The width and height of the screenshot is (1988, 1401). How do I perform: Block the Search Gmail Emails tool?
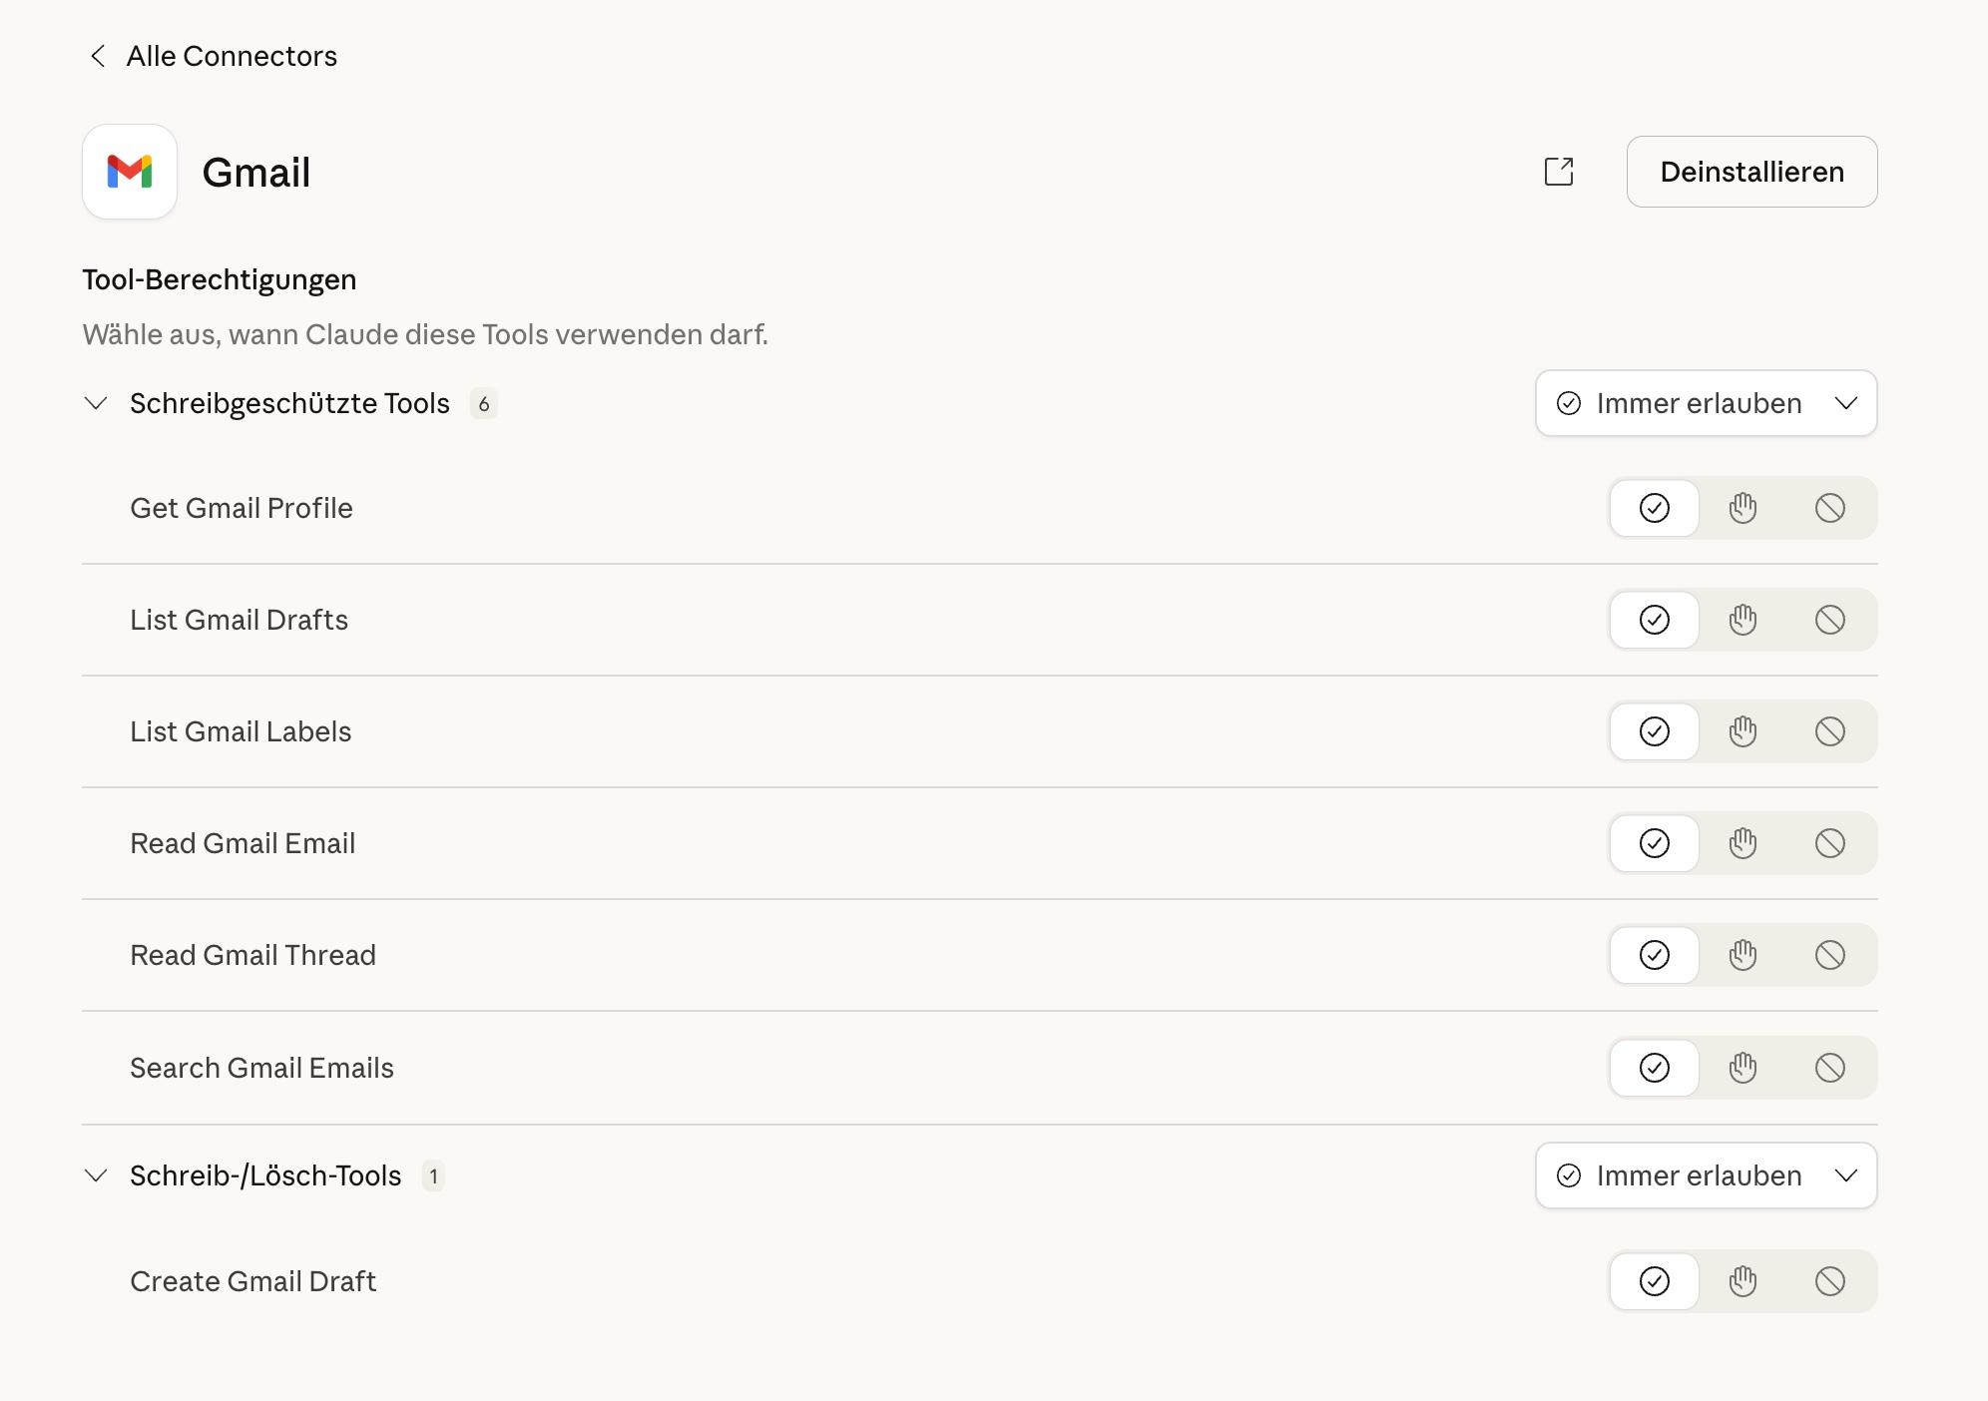click(1829, 1068)
